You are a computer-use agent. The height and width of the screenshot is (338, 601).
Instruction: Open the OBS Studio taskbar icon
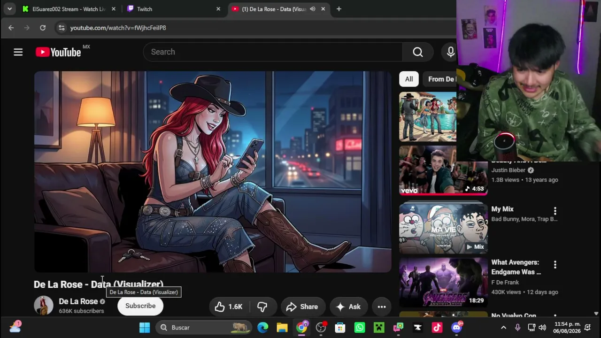click(x=321, y=327)
